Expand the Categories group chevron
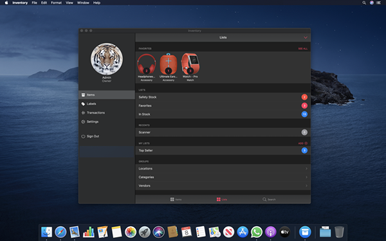 [x=306, y=177]
